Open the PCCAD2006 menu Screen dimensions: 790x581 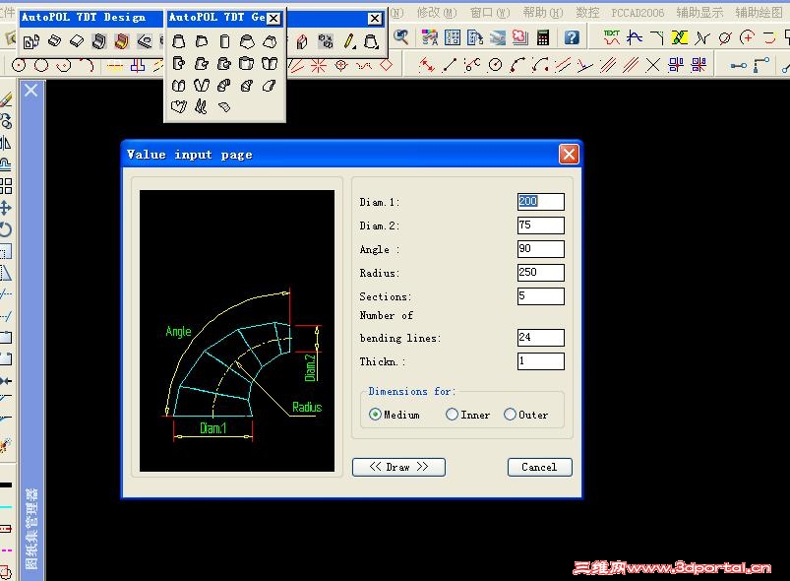(638, 13)
